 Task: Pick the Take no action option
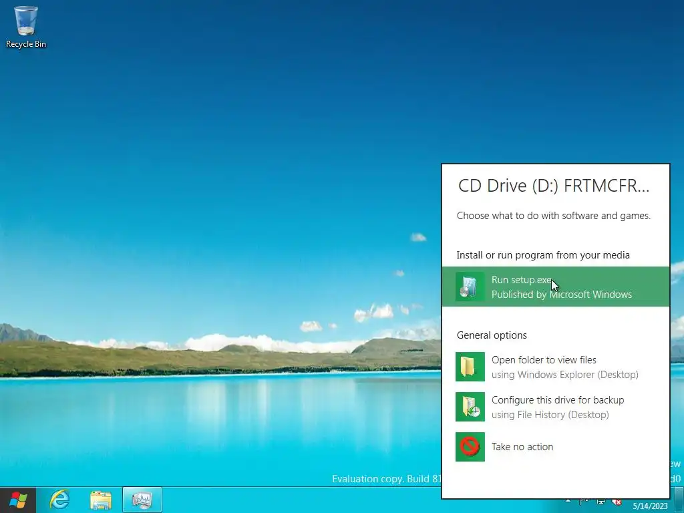(x=555, y=447)
